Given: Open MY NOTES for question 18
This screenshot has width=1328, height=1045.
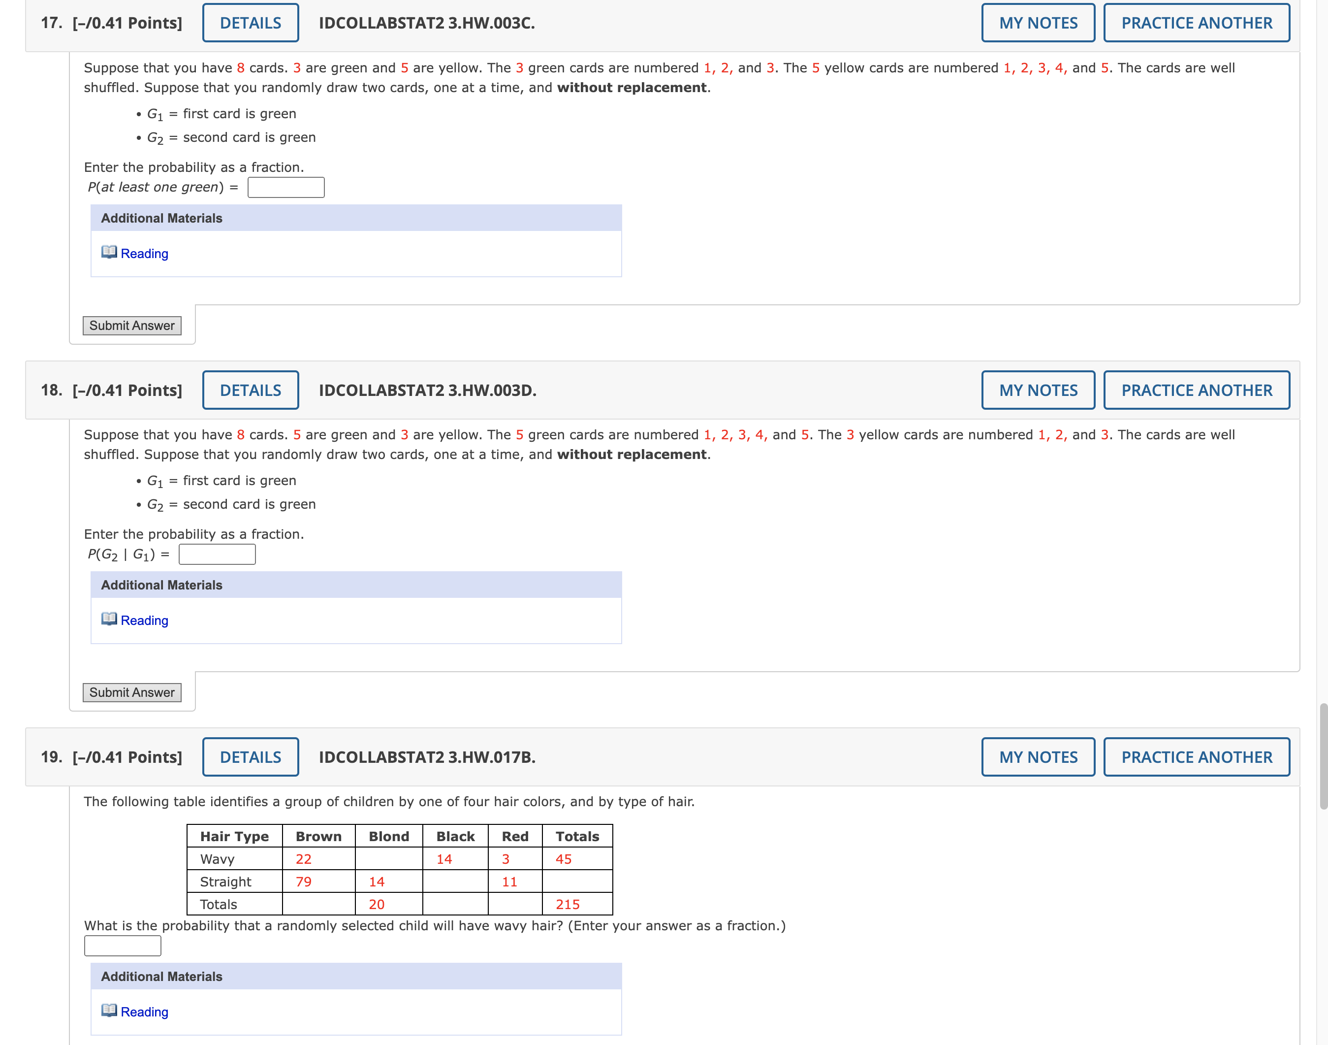Looking at the screenshot, I should (x=1038, y=390).
